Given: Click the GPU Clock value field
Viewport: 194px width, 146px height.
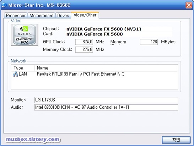Looking at the screenshot, I should point(84,42).
